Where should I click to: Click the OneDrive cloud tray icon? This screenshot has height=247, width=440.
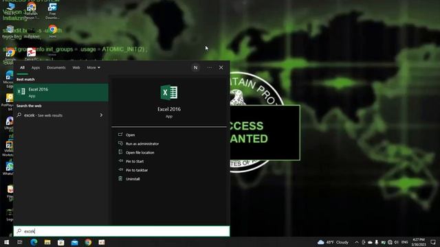point(370,242)
